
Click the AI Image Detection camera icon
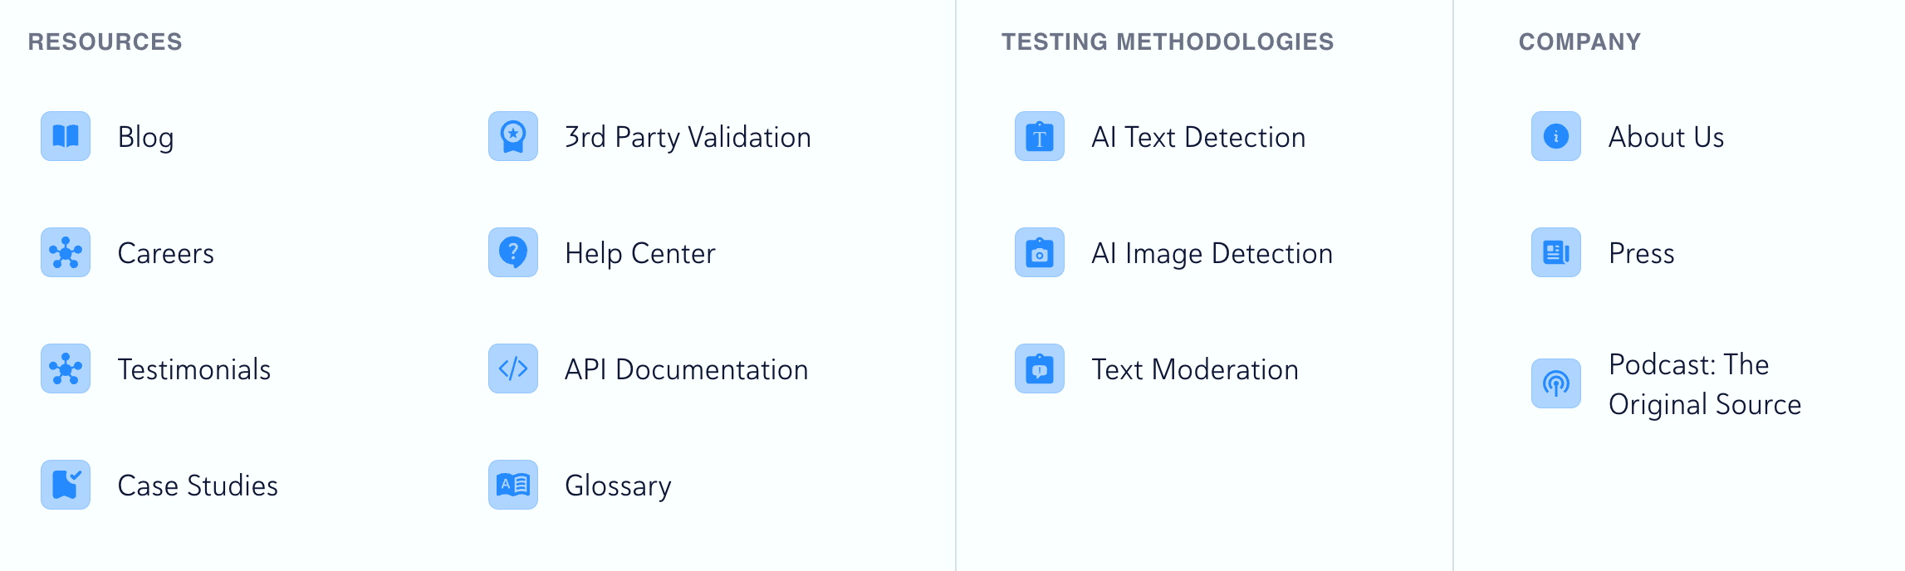[1040, 252]
